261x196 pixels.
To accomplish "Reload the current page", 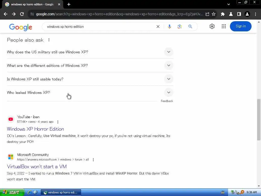I will [22, 14].
